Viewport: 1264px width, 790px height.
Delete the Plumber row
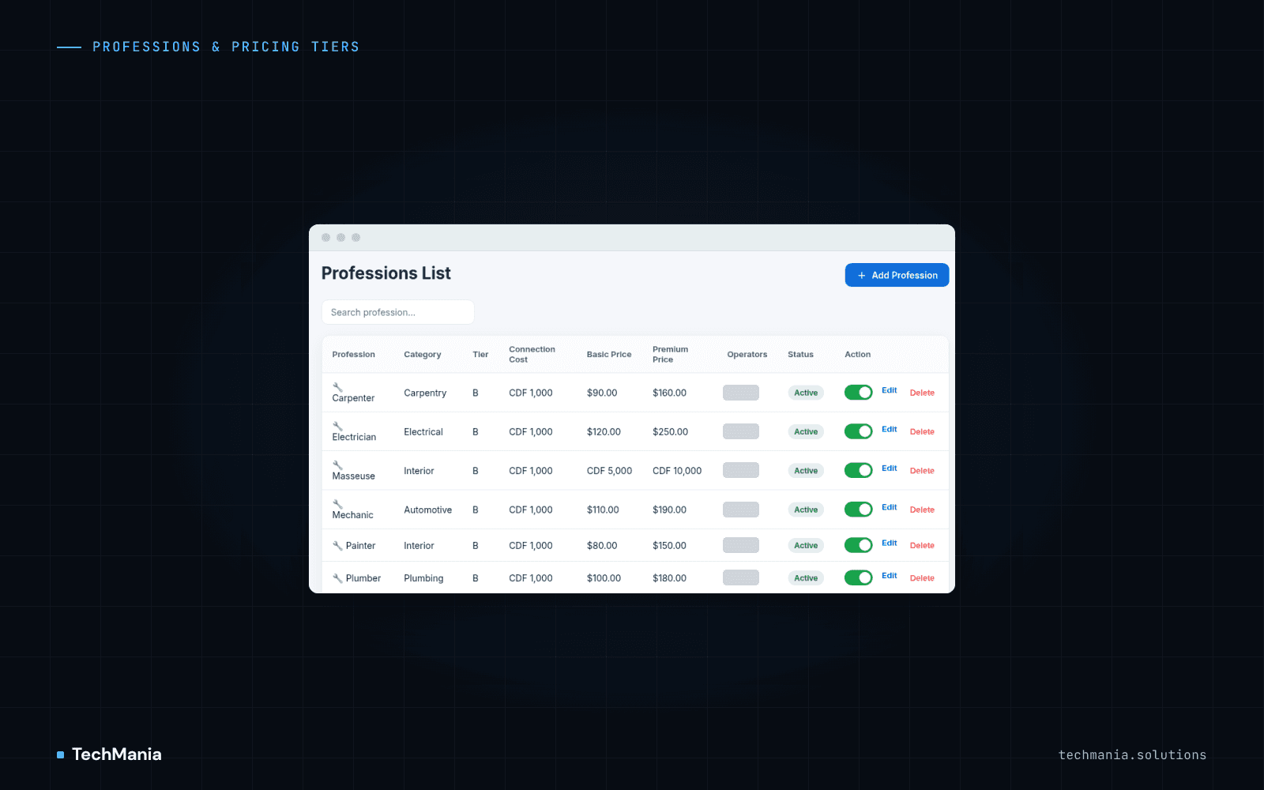[922, 578]
